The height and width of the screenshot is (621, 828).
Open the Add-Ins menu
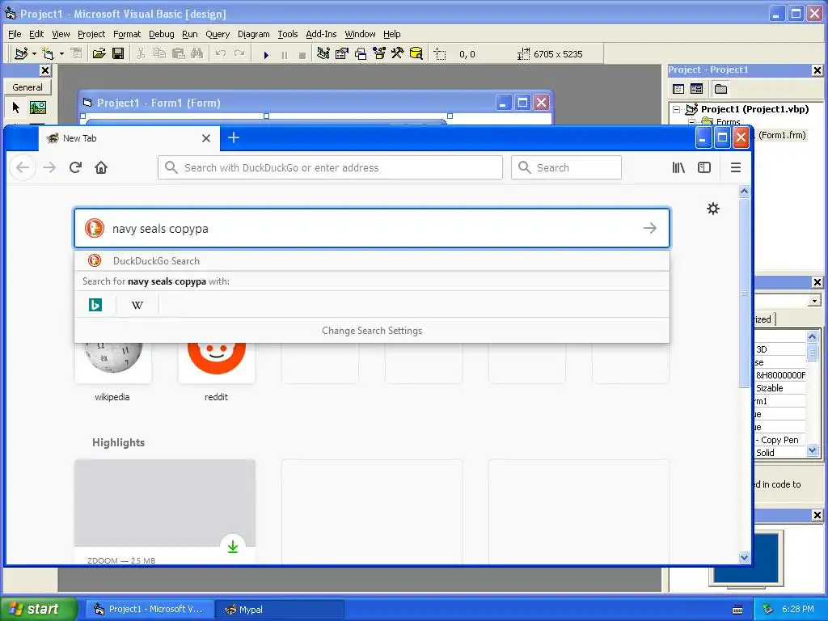321,34
